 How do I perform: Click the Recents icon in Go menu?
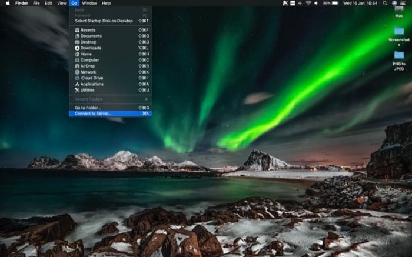[77, 30]
